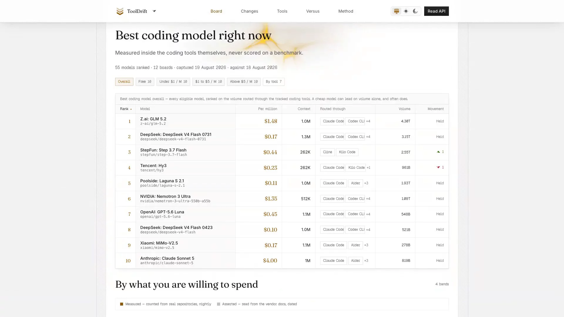Screen dimensions: 564x317
Task: Click the $1.48 price cell
Action: coord(271,121)
